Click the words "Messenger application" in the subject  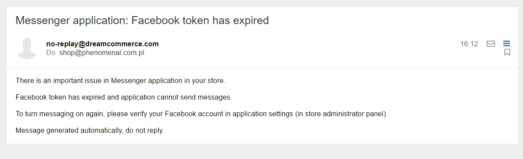pyautogui.click(x=71, y=21)
